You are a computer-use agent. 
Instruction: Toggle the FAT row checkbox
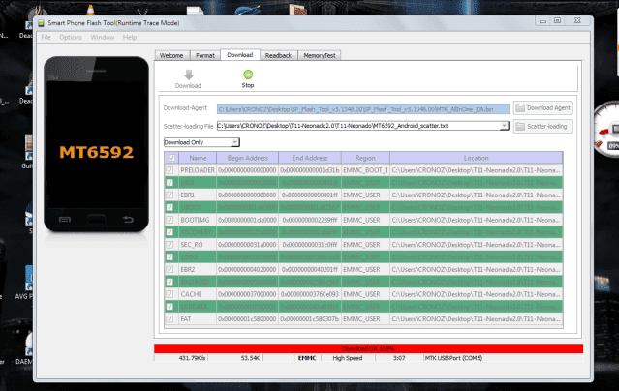170,318
